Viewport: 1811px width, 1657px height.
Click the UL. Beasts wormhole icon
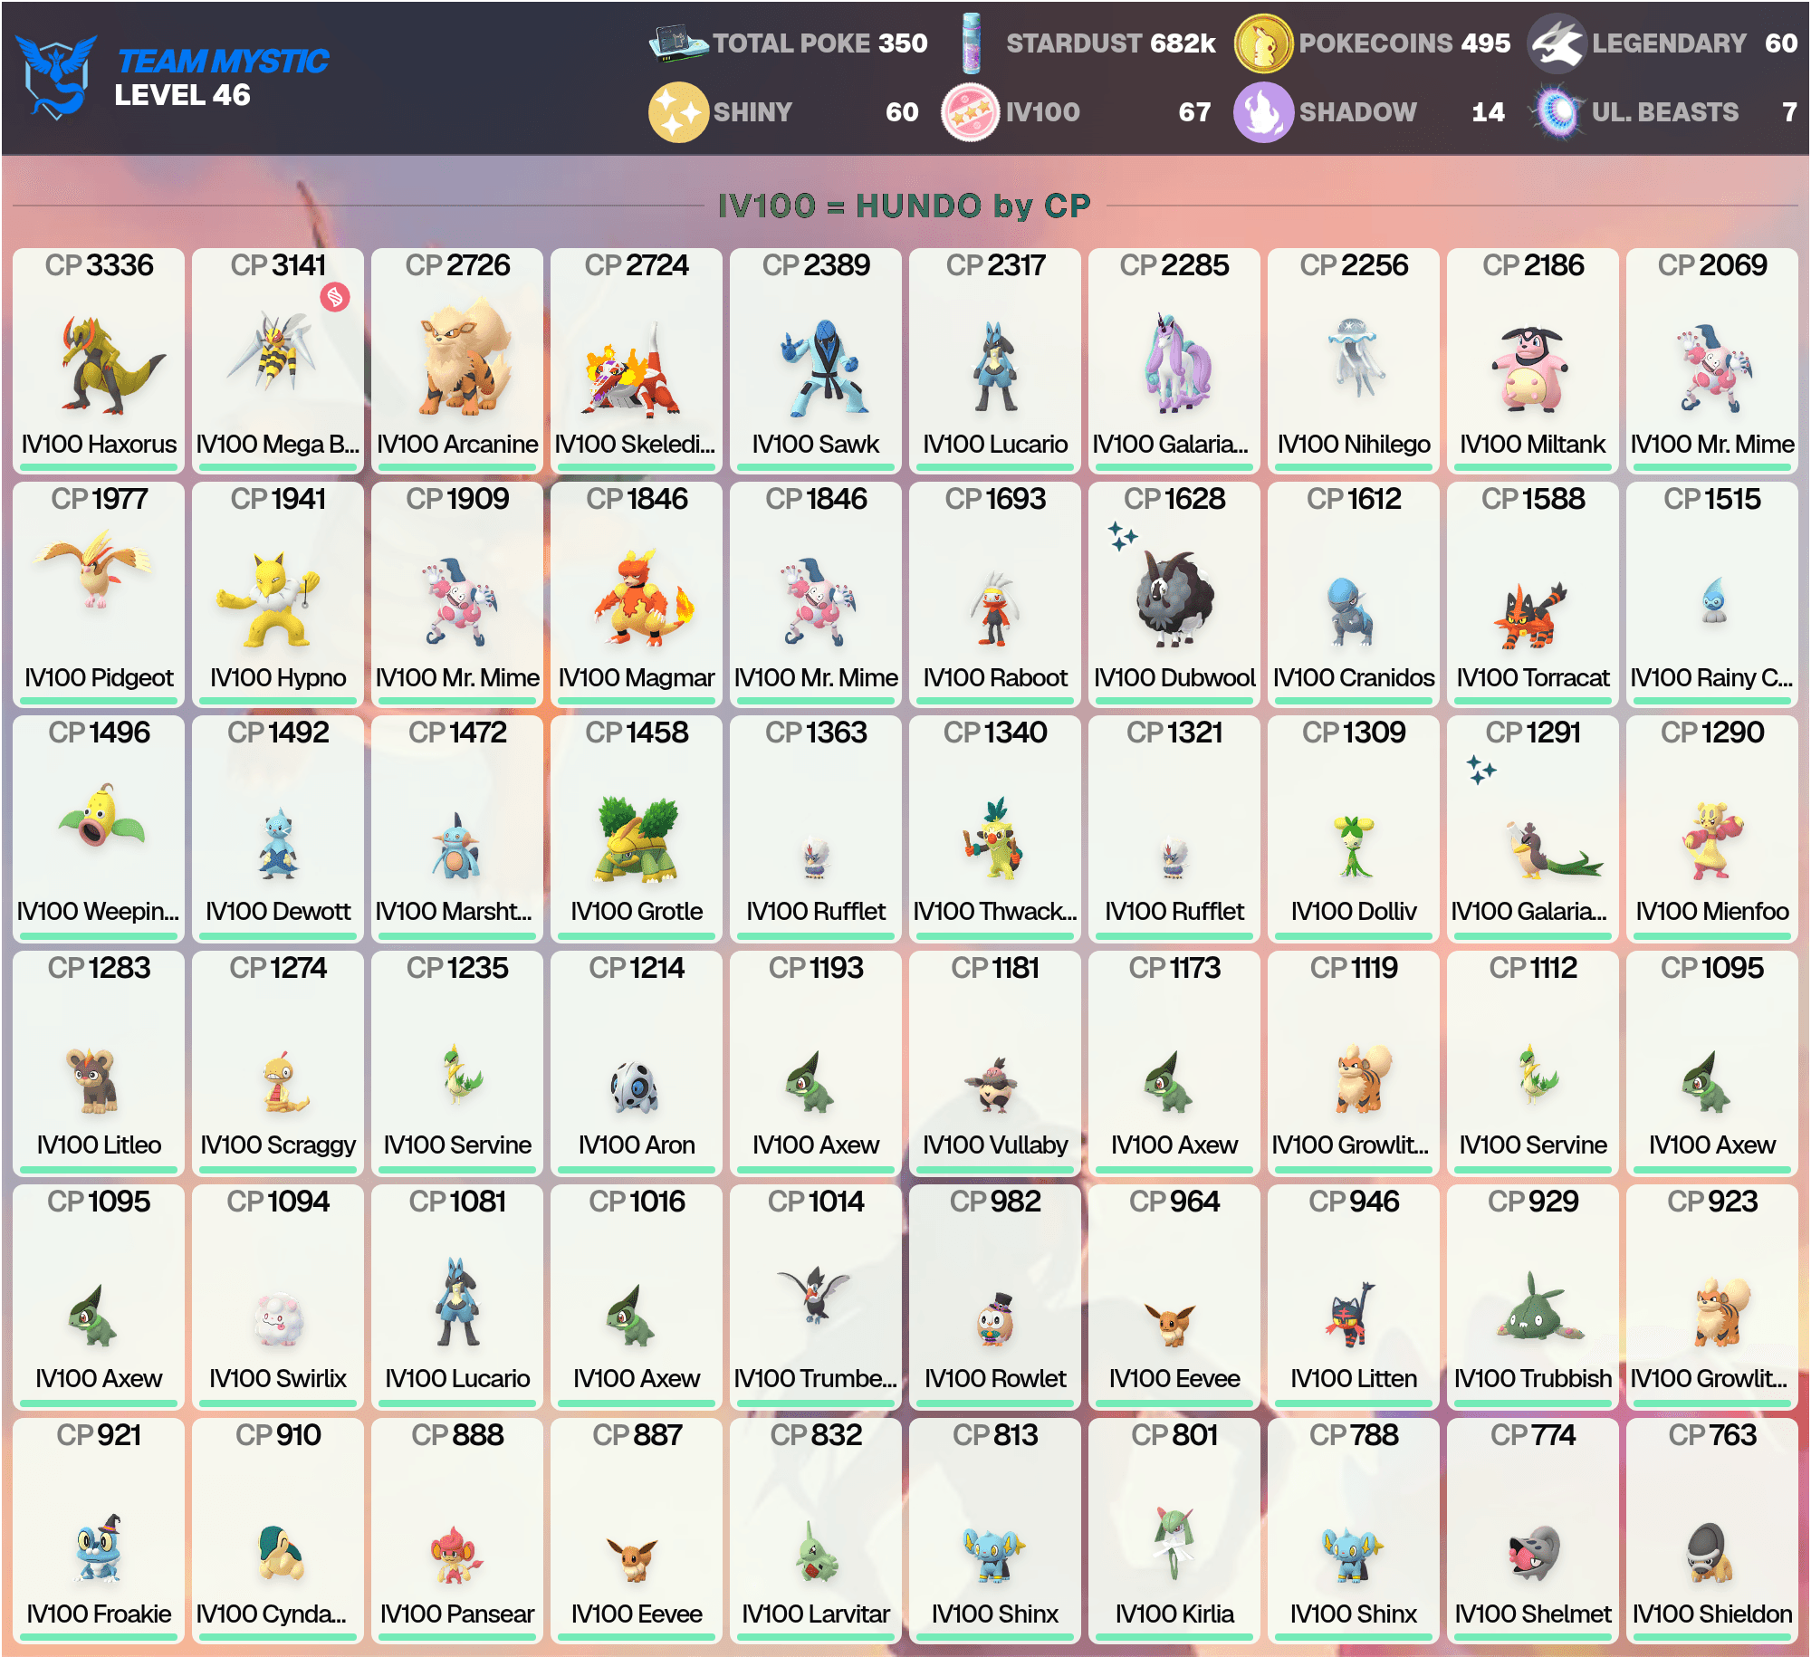point(1557,112)
